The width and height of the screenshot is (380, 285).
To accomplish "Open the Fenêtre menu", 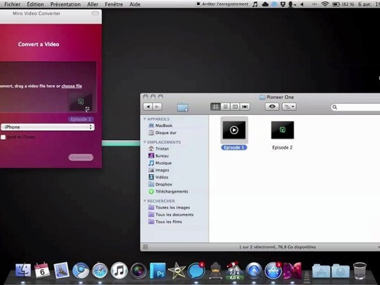I will pyautogui.click(x=114, y=4).
